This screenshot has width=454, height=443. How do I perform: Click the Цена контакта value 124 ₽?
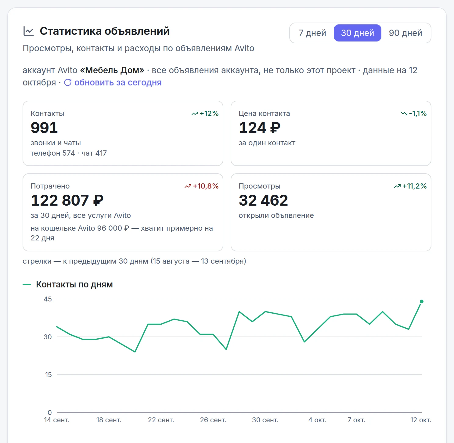260,128
